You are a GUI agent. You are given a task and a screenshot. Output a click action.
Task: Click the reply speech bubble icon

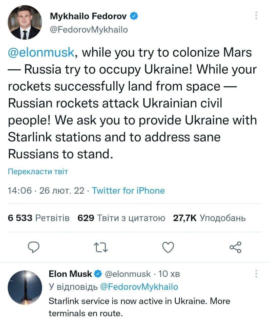click(x=33, y=247)
